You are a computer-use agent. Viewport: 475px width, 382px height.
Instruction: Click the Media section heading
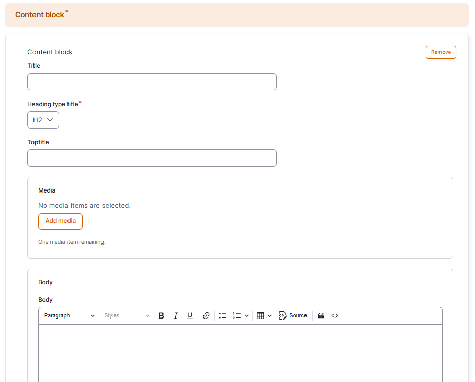47,190
